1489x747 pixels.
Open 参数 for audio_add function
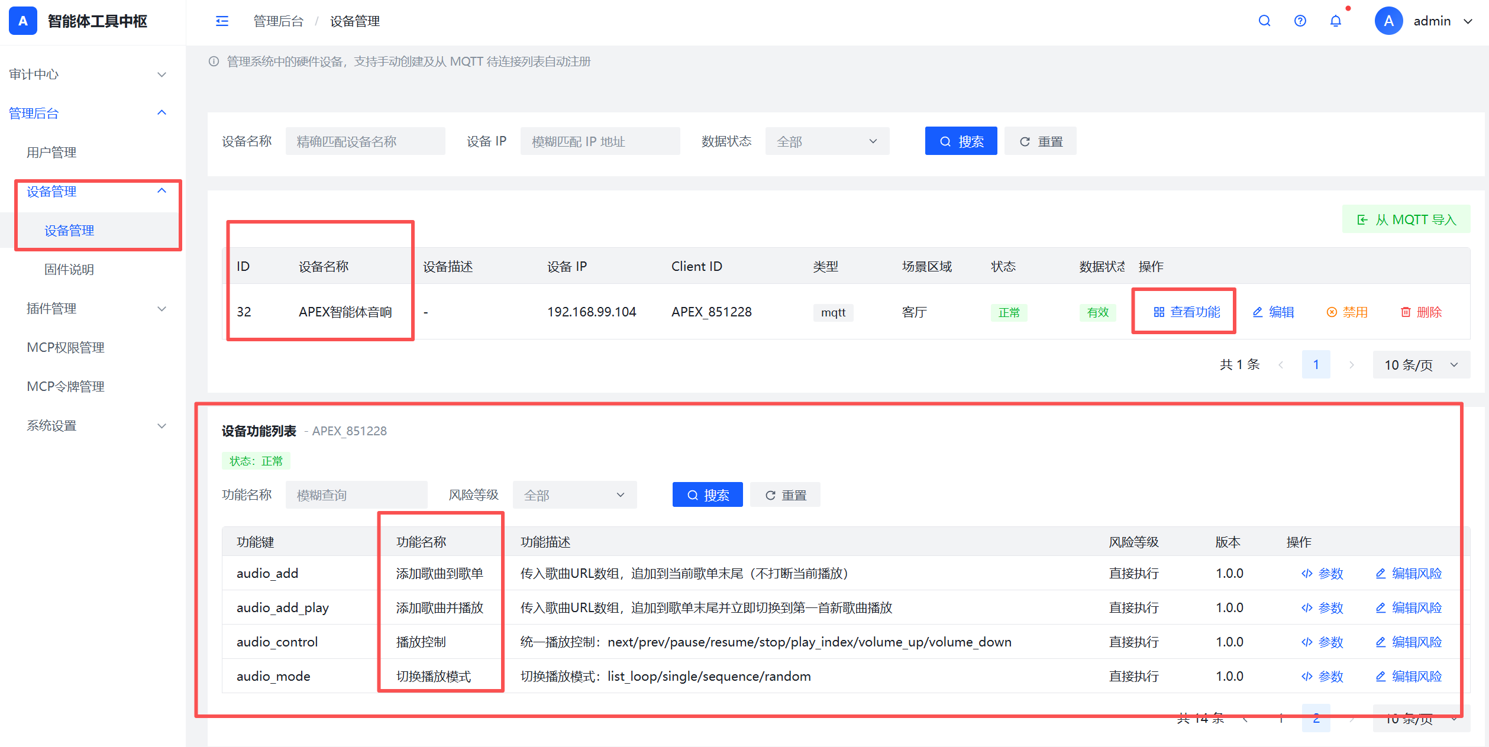pos(1322,573)
